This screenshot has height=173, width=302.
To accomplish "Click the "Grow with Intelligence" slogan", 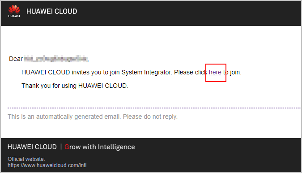I will pyautogui.click(x=100, y=147).
